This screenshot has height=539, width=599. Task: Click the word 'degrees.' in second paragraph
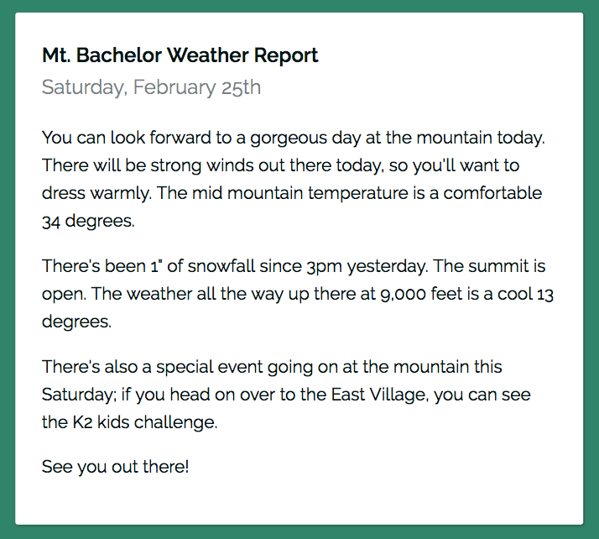click(77, 322)
